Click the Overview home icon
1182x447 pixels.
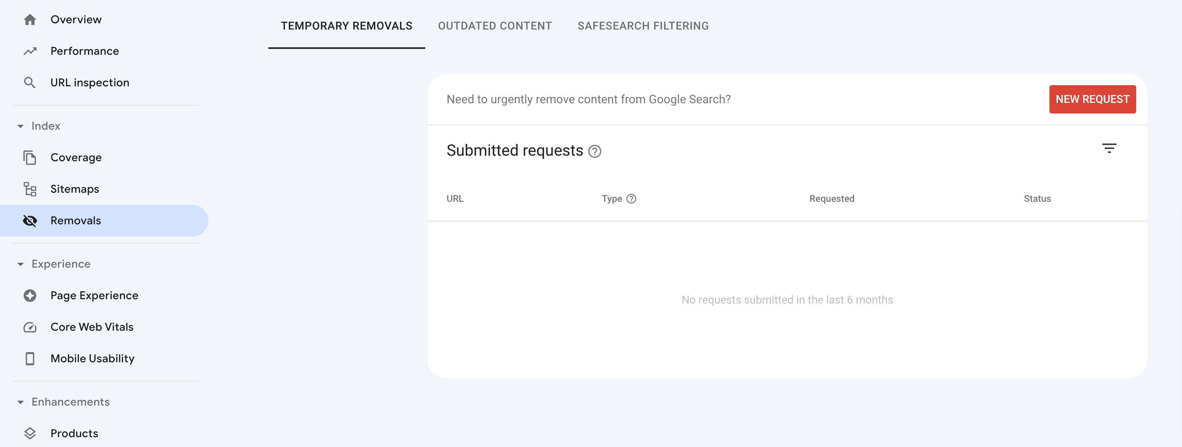[30, 19]
